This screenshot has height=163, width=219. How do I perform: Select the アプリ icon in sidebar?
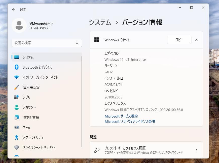click(x=17, y=97)
